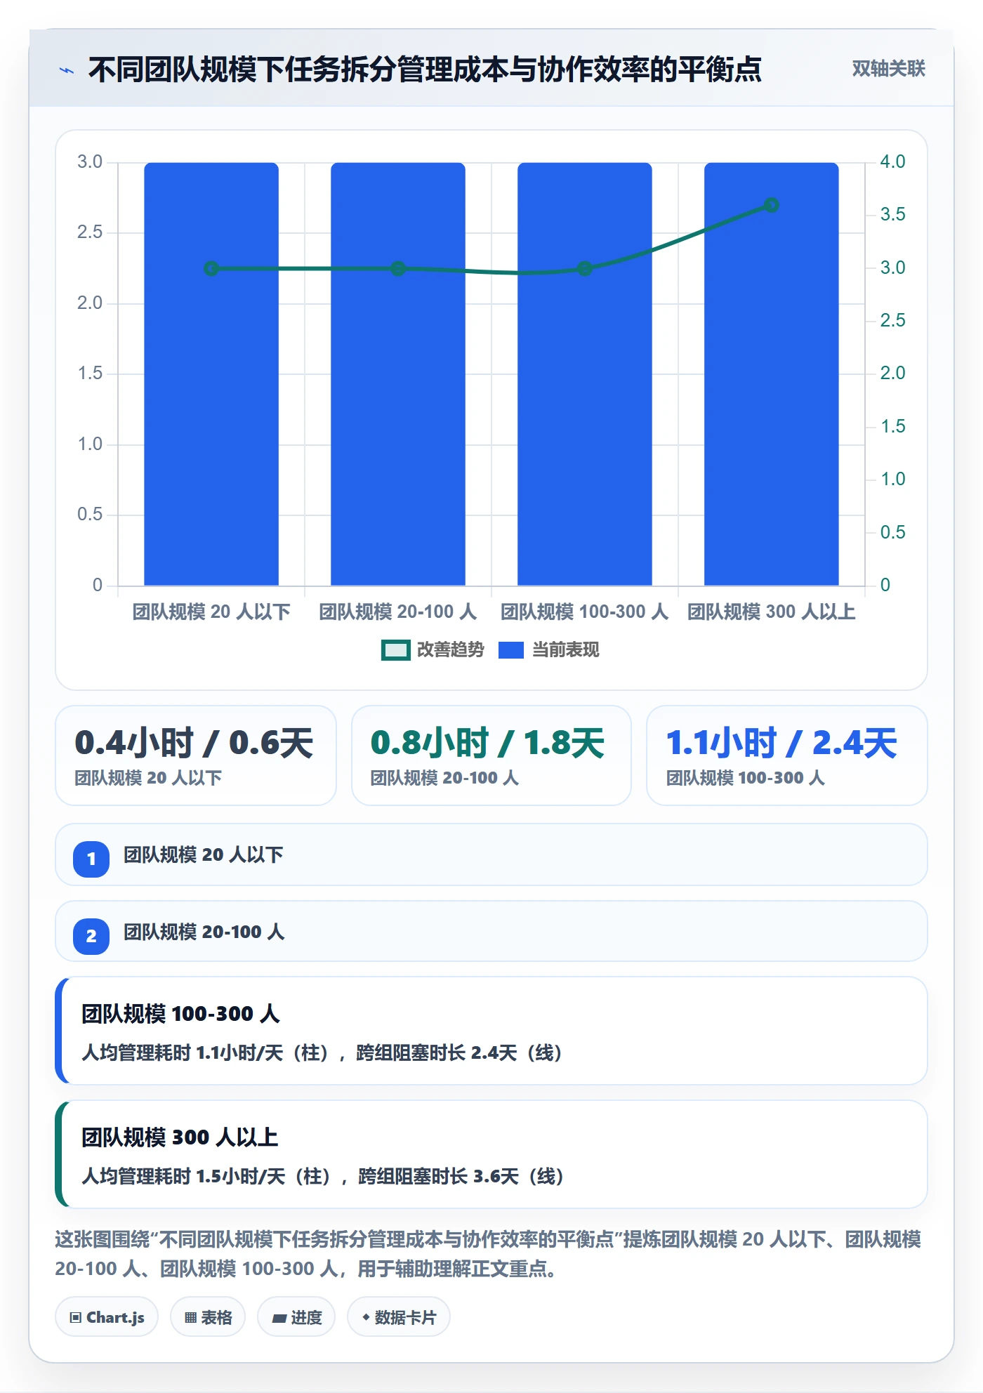
Task: Click the 双轴关联 label in the header
Action: [888, 69]
